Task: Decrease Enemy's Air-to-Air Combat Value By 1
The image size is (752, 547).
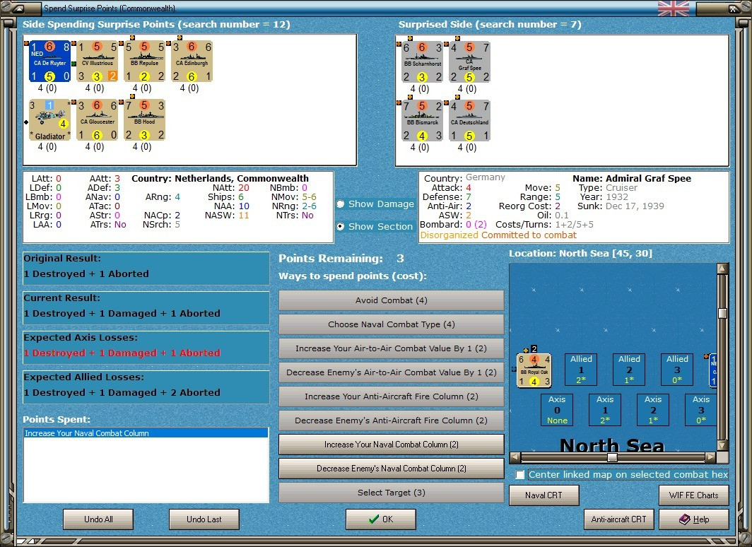Action: pyautogui.click(x=391, y=372)
